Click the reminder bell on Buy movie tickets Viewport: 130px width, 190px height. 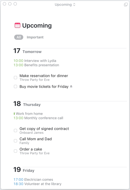(71, 86)
